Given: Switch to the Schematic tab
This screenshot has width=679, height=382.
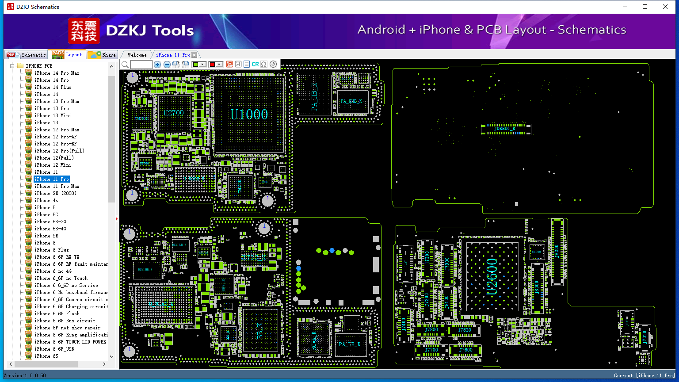Looking at the screenshot, I should coord(27,55).
